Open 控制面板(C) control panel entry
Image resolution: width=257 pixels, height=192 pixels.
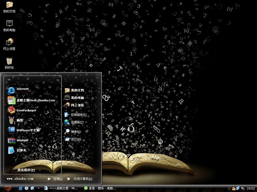click(x=75, y=115)
